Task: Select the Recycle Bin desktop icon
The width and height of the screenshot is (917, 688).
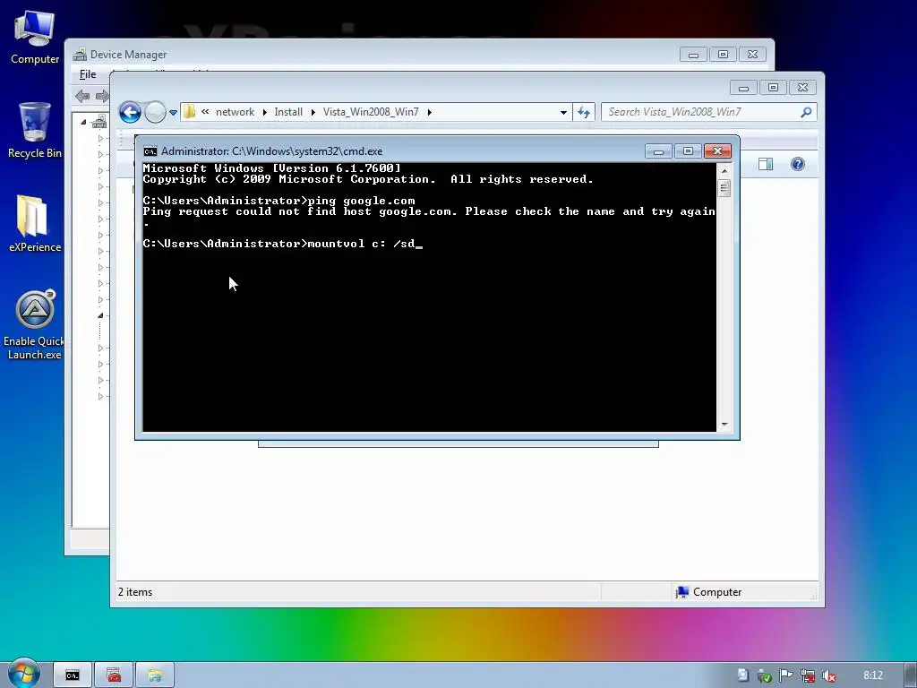Action: pos(35,130)
